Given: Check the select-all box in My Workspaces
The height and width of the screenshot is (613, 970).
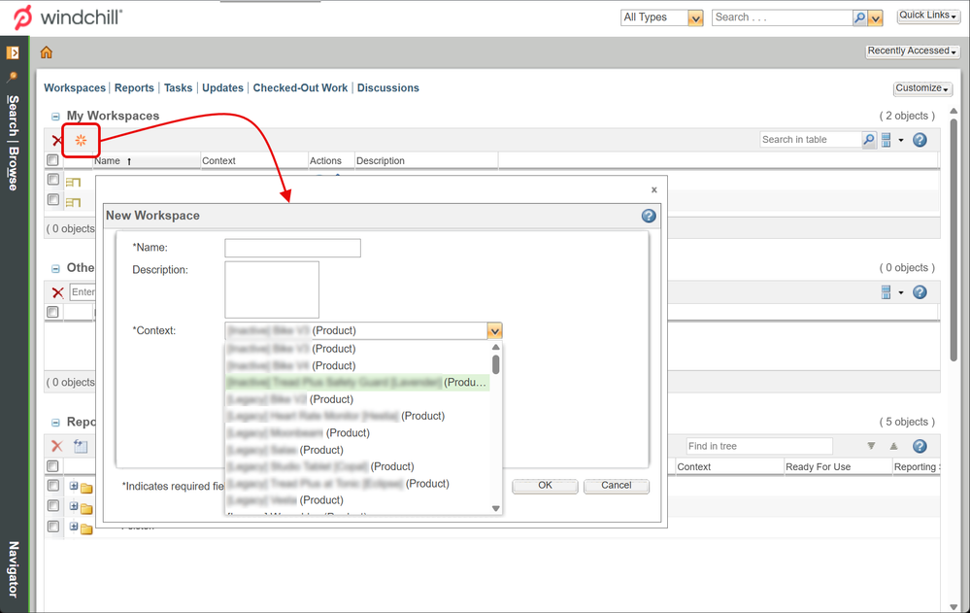Looking at the screenshot, I should coord(53,160).
